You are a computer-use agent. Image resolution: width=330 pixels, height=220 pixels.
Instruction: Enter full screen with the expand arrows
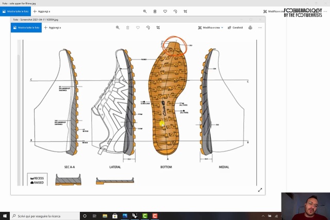[x=260, y=190]
